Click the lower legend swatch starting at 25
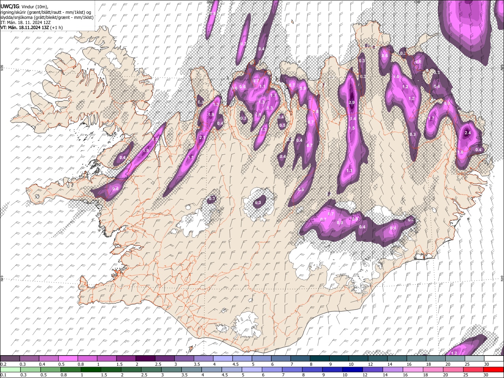The height and width of the screenshot is (378, 504). 474,369
